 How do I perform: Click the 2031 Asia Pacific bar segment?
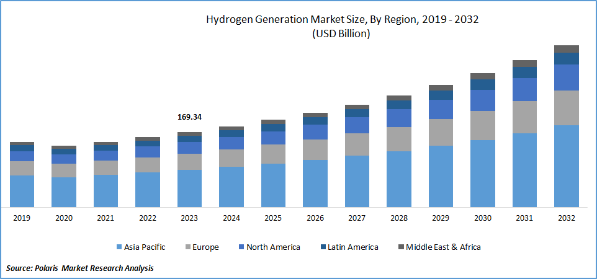(524, 170)
